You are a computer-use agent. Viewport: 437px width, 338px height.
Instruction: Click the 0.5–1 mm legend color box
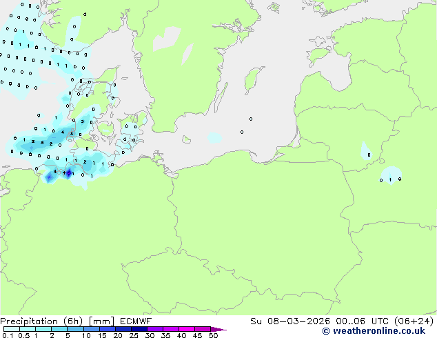click(28, 329)
